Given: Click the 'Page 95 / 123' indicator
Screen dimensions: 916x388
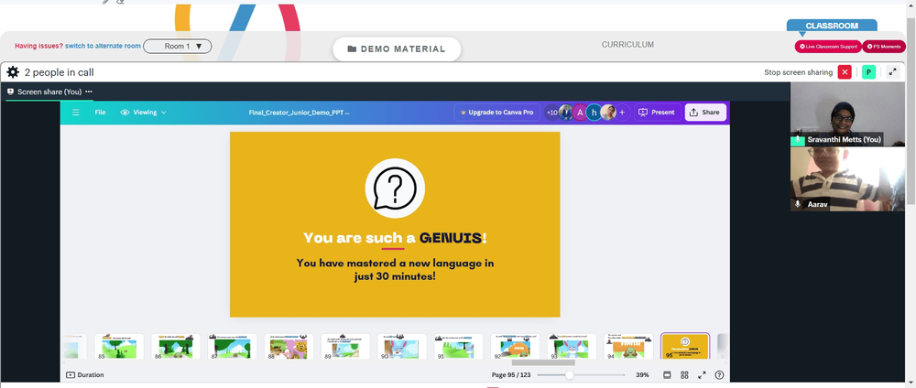Looking at the screenshot, I should (511, 375).
